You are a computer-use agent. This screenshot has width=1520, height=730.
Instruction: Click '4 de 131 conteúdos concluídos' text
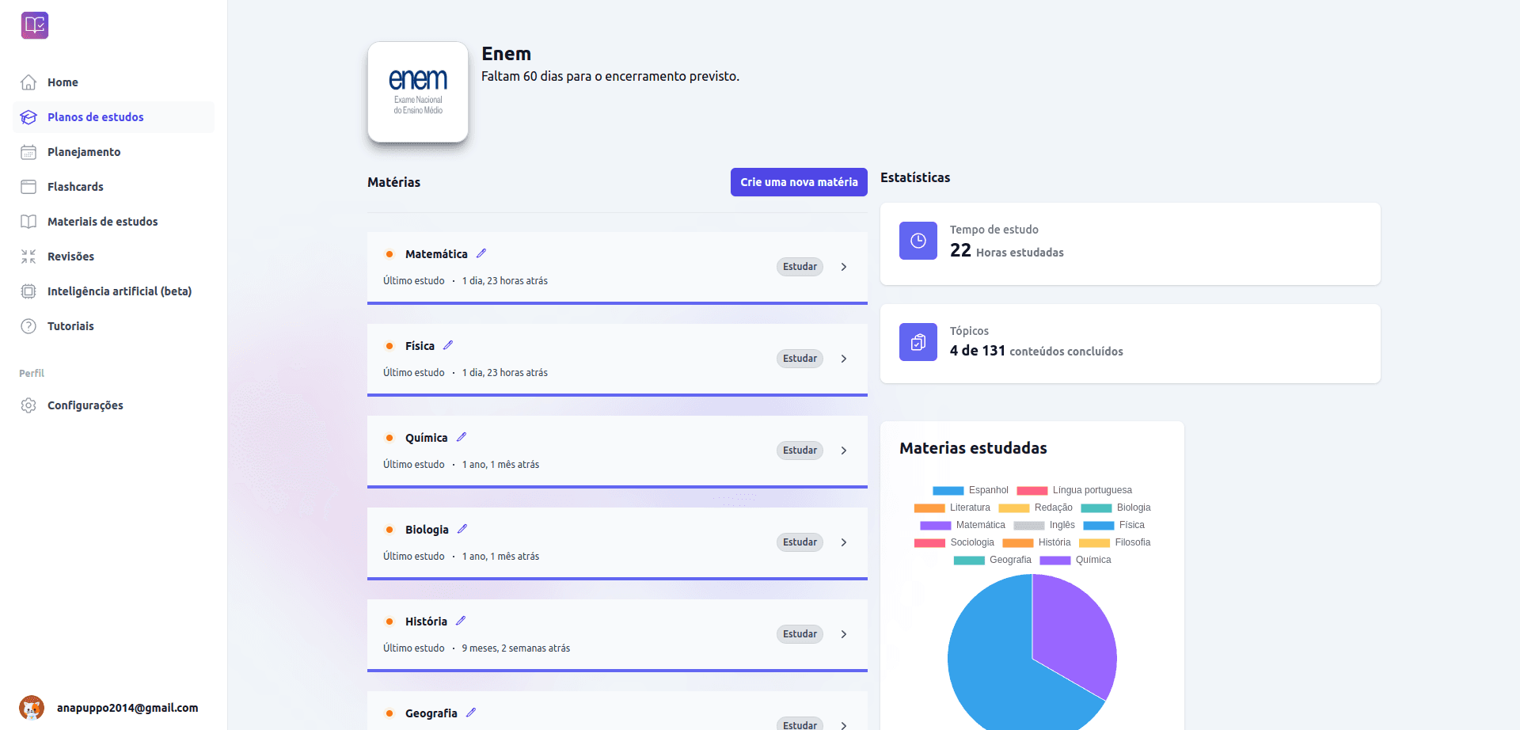pyautogui.click(x=1036, y=351)
